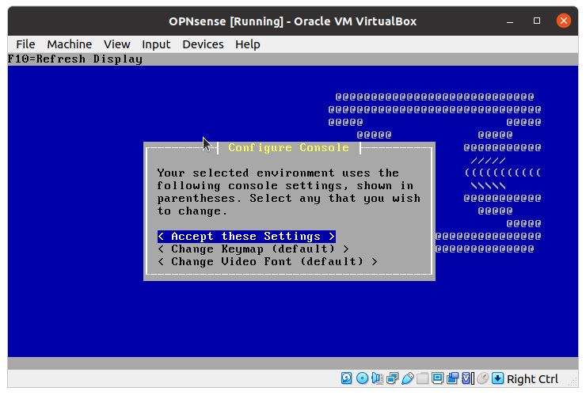
Task: Minimize the VirtualBox window
Action: click(510, 21)
